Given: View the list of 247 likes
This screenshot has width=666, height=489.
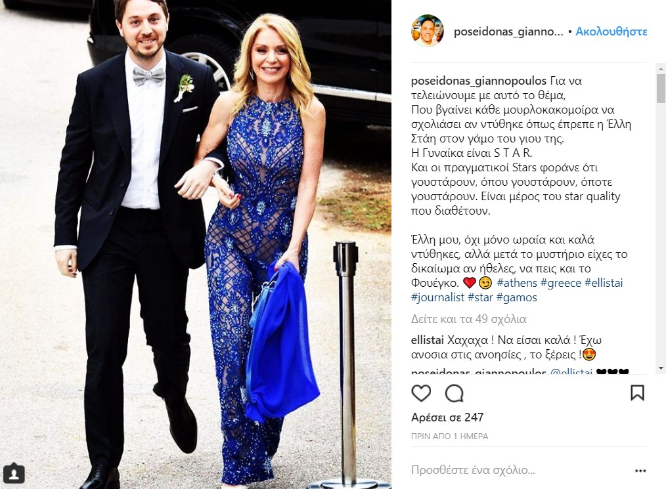Looking at the screenshot, I should pyautogui.click(x=447, y=417).
